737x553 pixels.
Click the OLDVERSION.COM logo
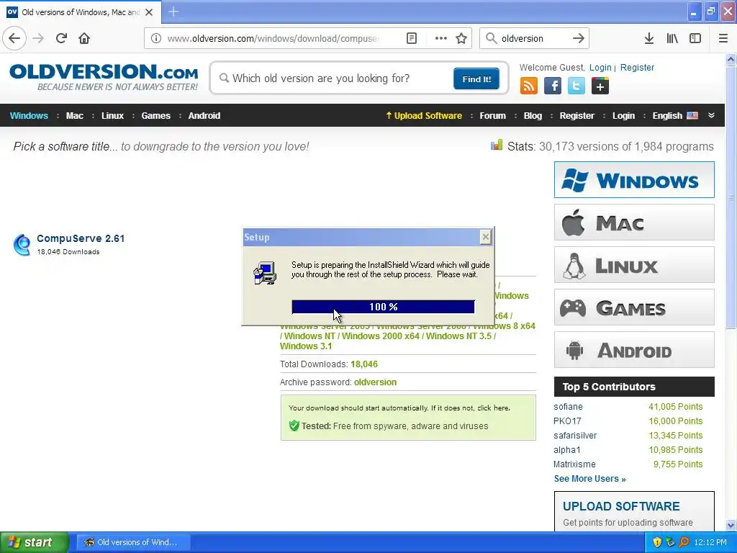(104, 77)
